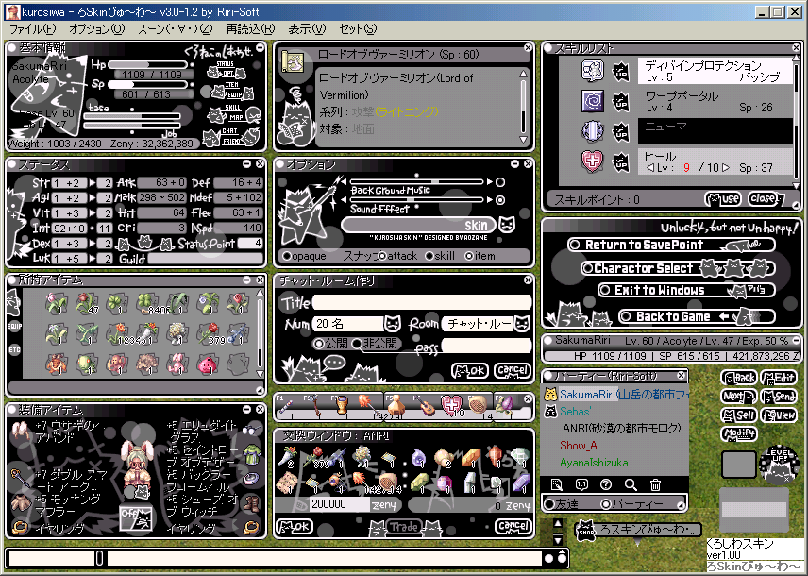Image resolution: width=808 pixels, height=576 pixels.
Task: Click the party memo edit icon
Action: [556, 484]
